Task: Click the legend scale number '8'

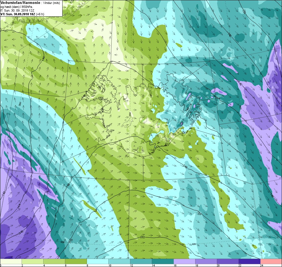Action: coord(87,265)
